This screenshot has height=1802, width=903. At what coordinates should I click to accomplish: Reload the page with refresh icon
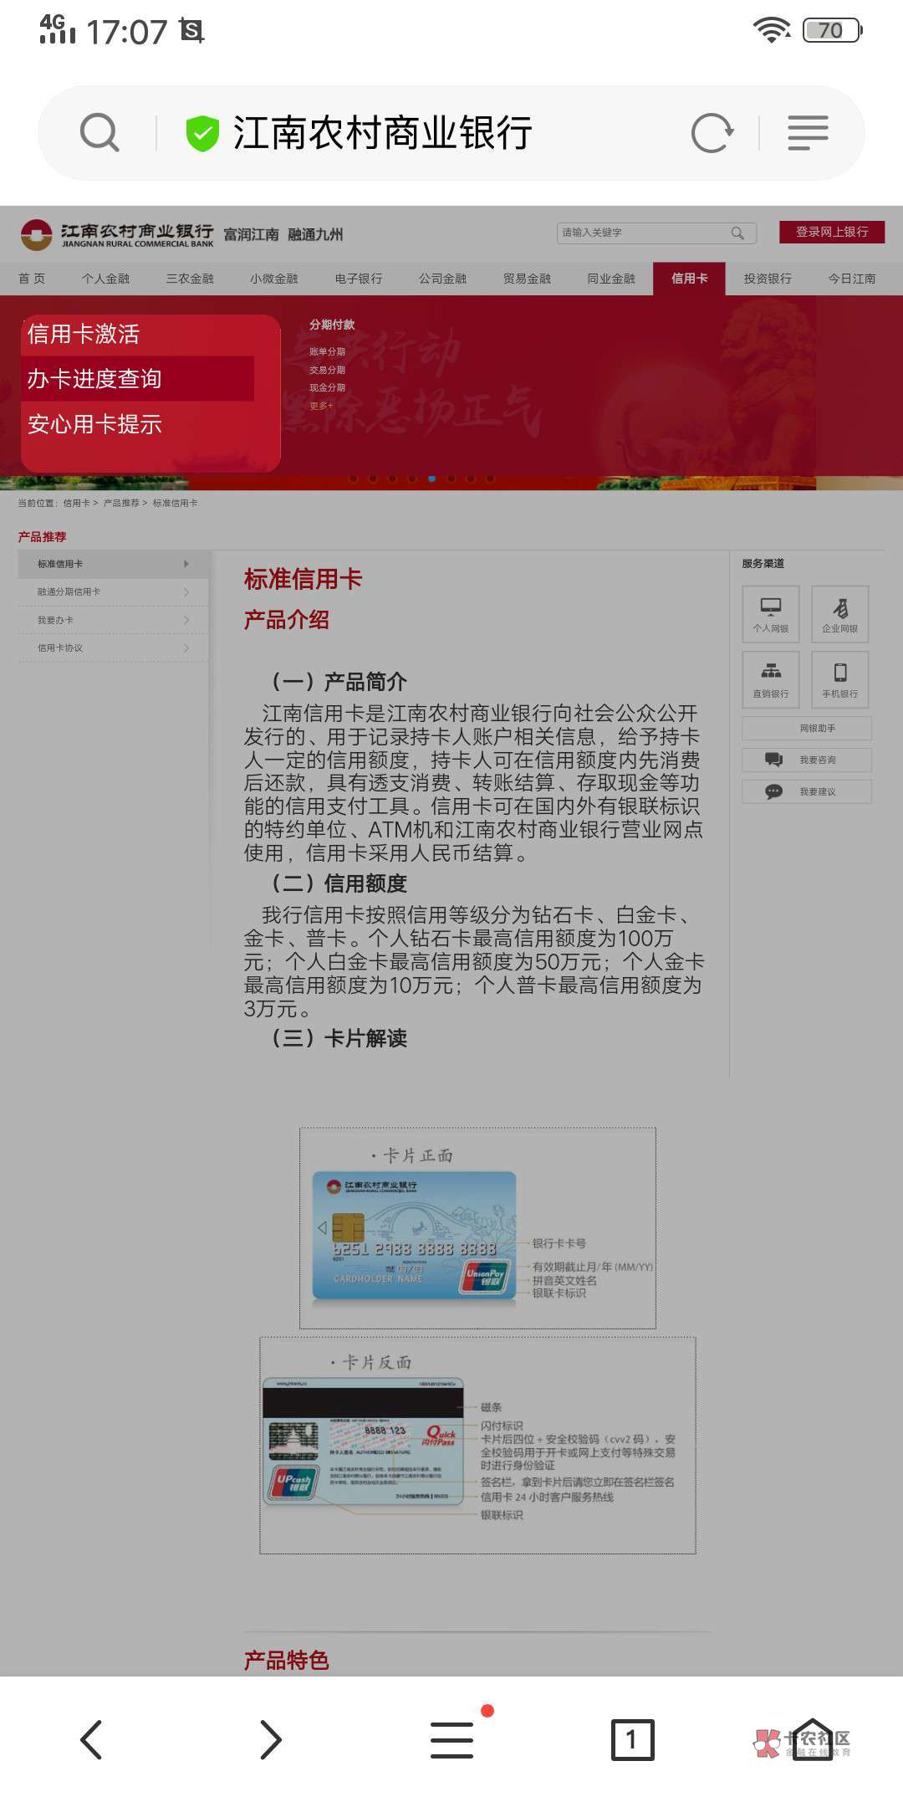712,132
